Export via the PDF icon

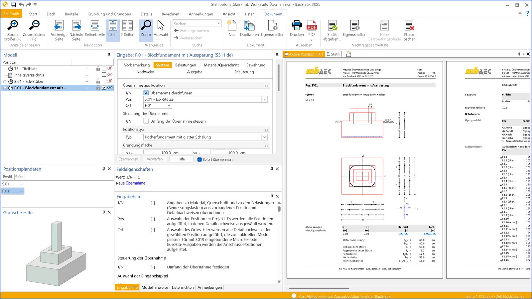(x=312, y=25)
